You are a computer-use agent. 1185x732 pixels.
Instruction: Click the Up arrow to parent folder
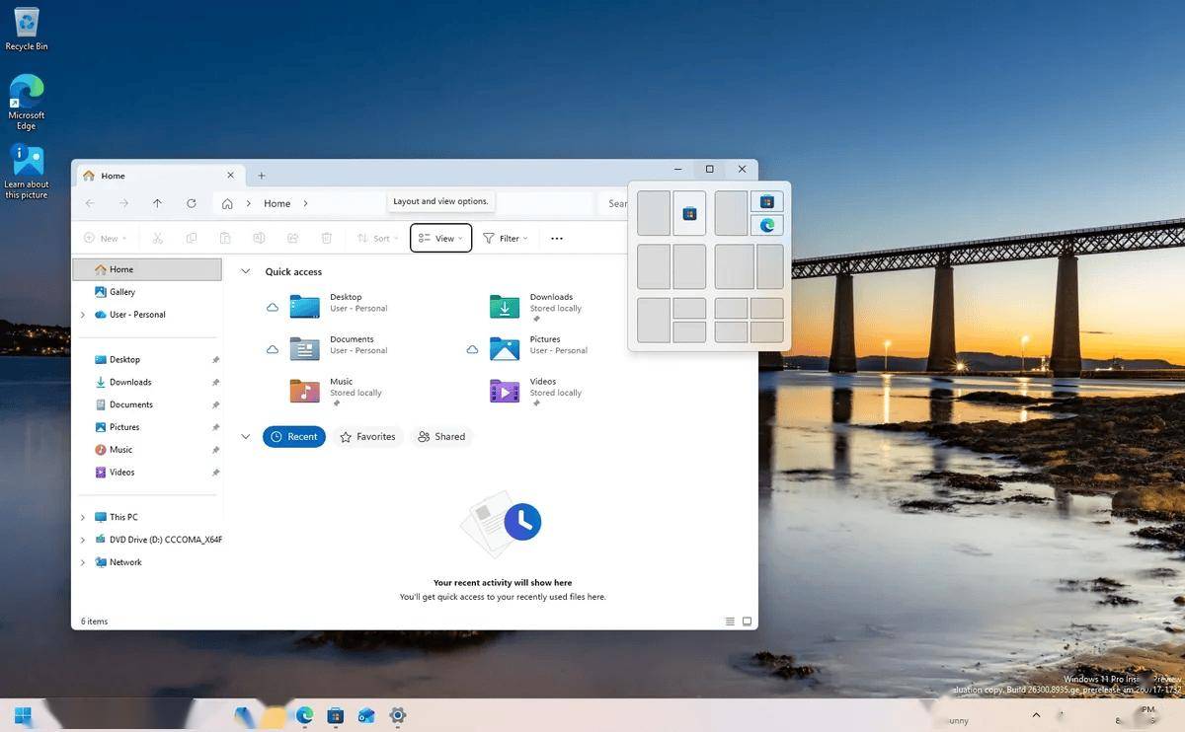coord(157,203)
